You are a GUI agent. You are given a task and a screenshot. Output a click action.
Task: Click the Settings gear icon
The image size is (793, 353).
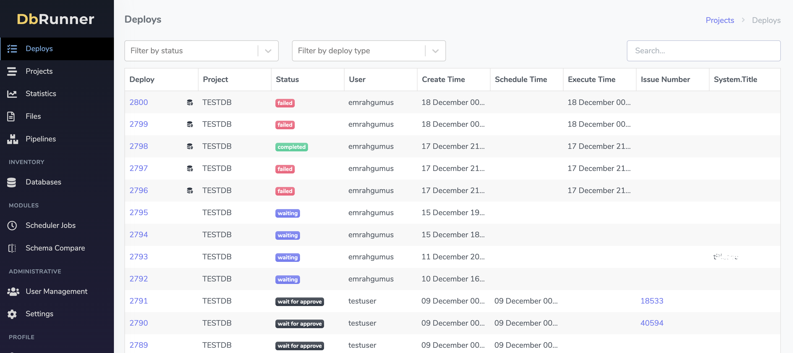(x=12, y=314)
